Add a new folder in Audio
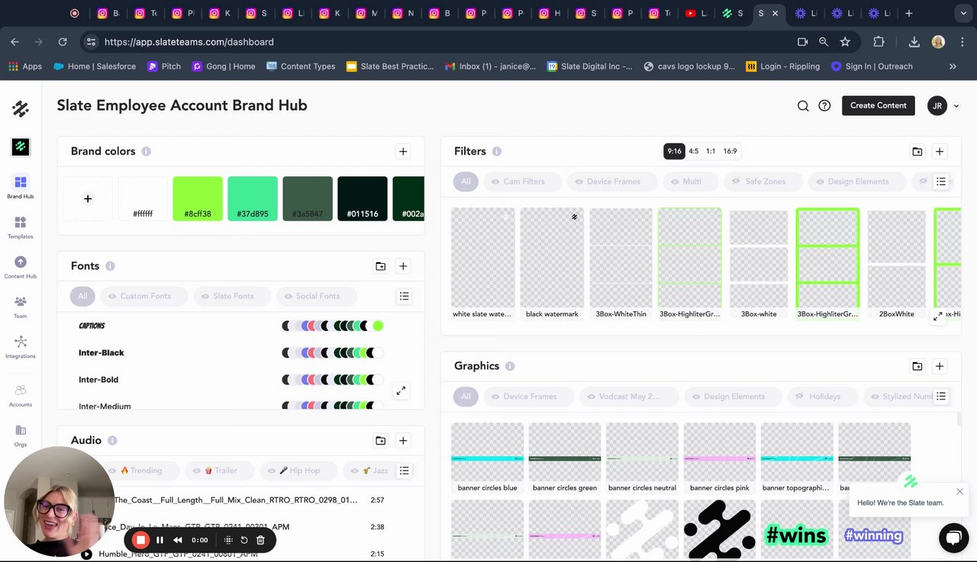This screenshot has height=562, width=977. [380, 440]
